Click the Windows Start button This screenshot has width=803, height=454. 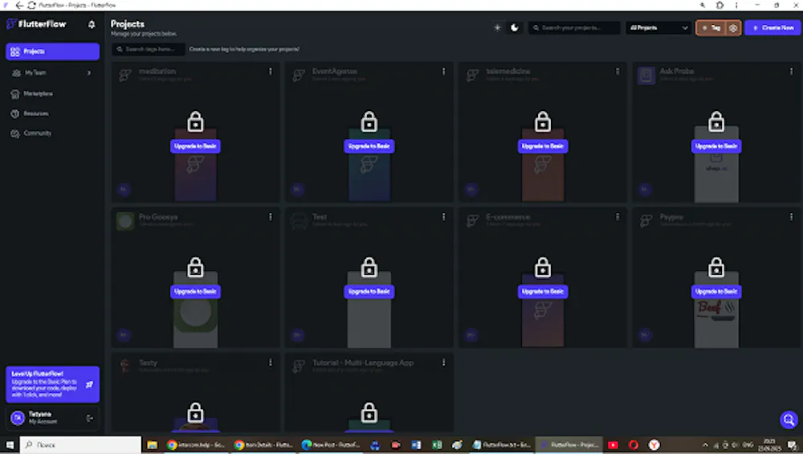(10, 445)
